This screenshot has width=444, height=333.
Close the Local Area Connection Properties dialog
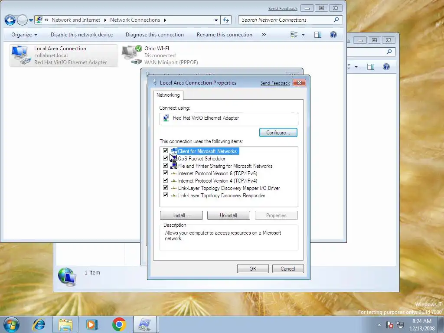coord(299,83)
